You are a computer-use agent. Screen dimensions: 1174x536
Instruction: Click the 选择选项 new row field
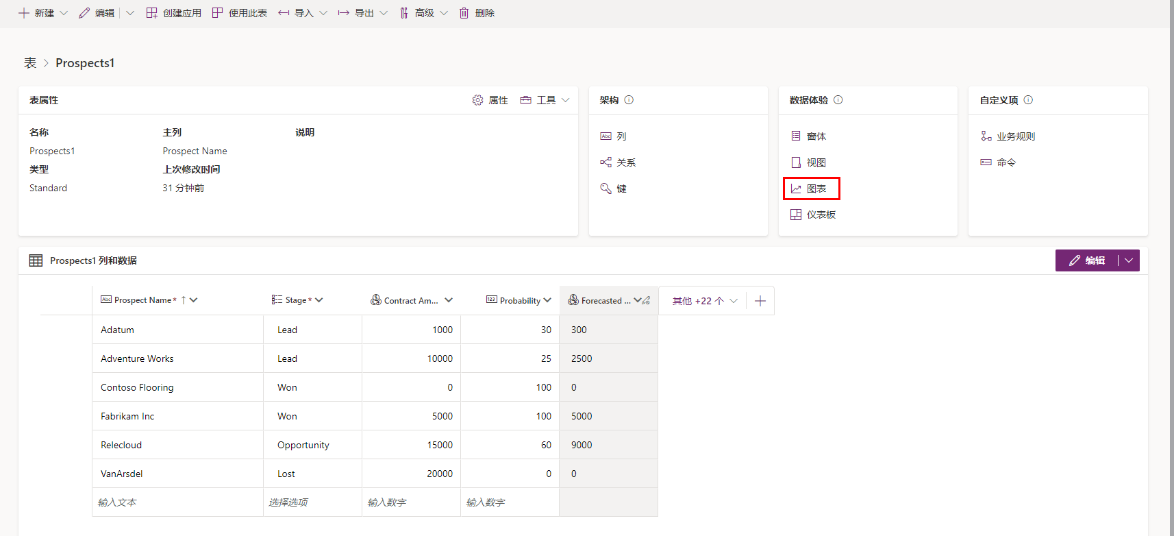[x=313, y=502]
